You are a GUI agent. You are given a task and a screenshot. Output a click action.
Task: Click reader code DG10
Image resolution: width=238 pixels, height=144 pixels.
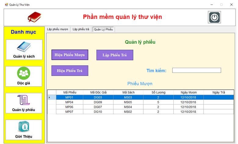[98, 112]
